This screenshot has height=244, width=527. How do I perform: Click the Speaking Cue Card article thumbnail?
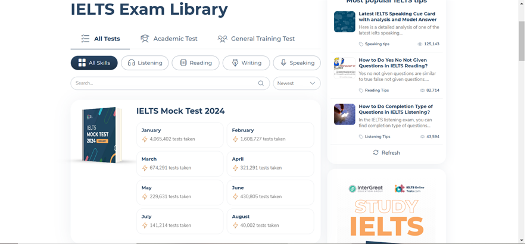[345, 22]
